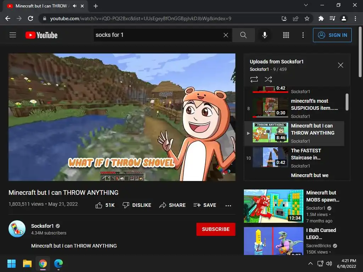Start voice search with microphone
This screenshot has height=272, width=363.
264,35
